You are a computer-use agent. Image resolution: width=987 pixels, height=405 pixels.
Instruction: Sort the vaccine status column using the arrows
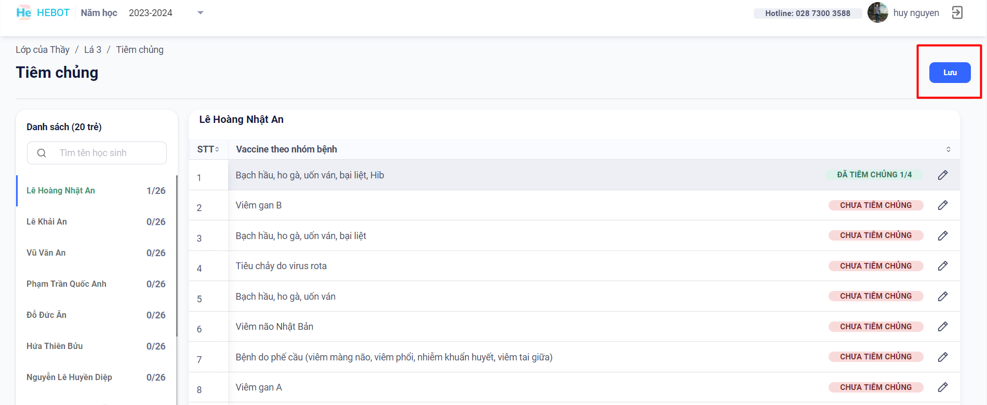coord(948,149)
